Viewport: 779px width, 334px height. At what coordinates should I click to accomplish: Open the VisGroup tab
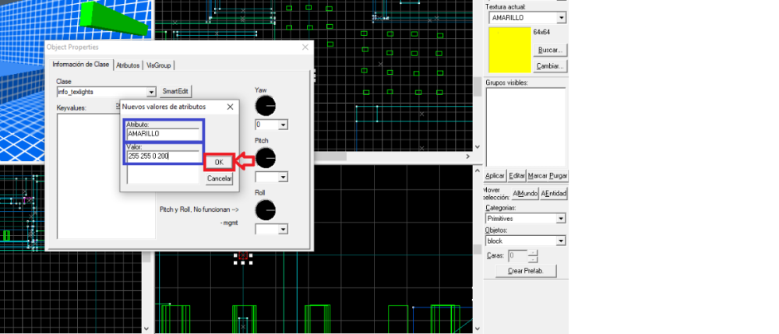158,65
